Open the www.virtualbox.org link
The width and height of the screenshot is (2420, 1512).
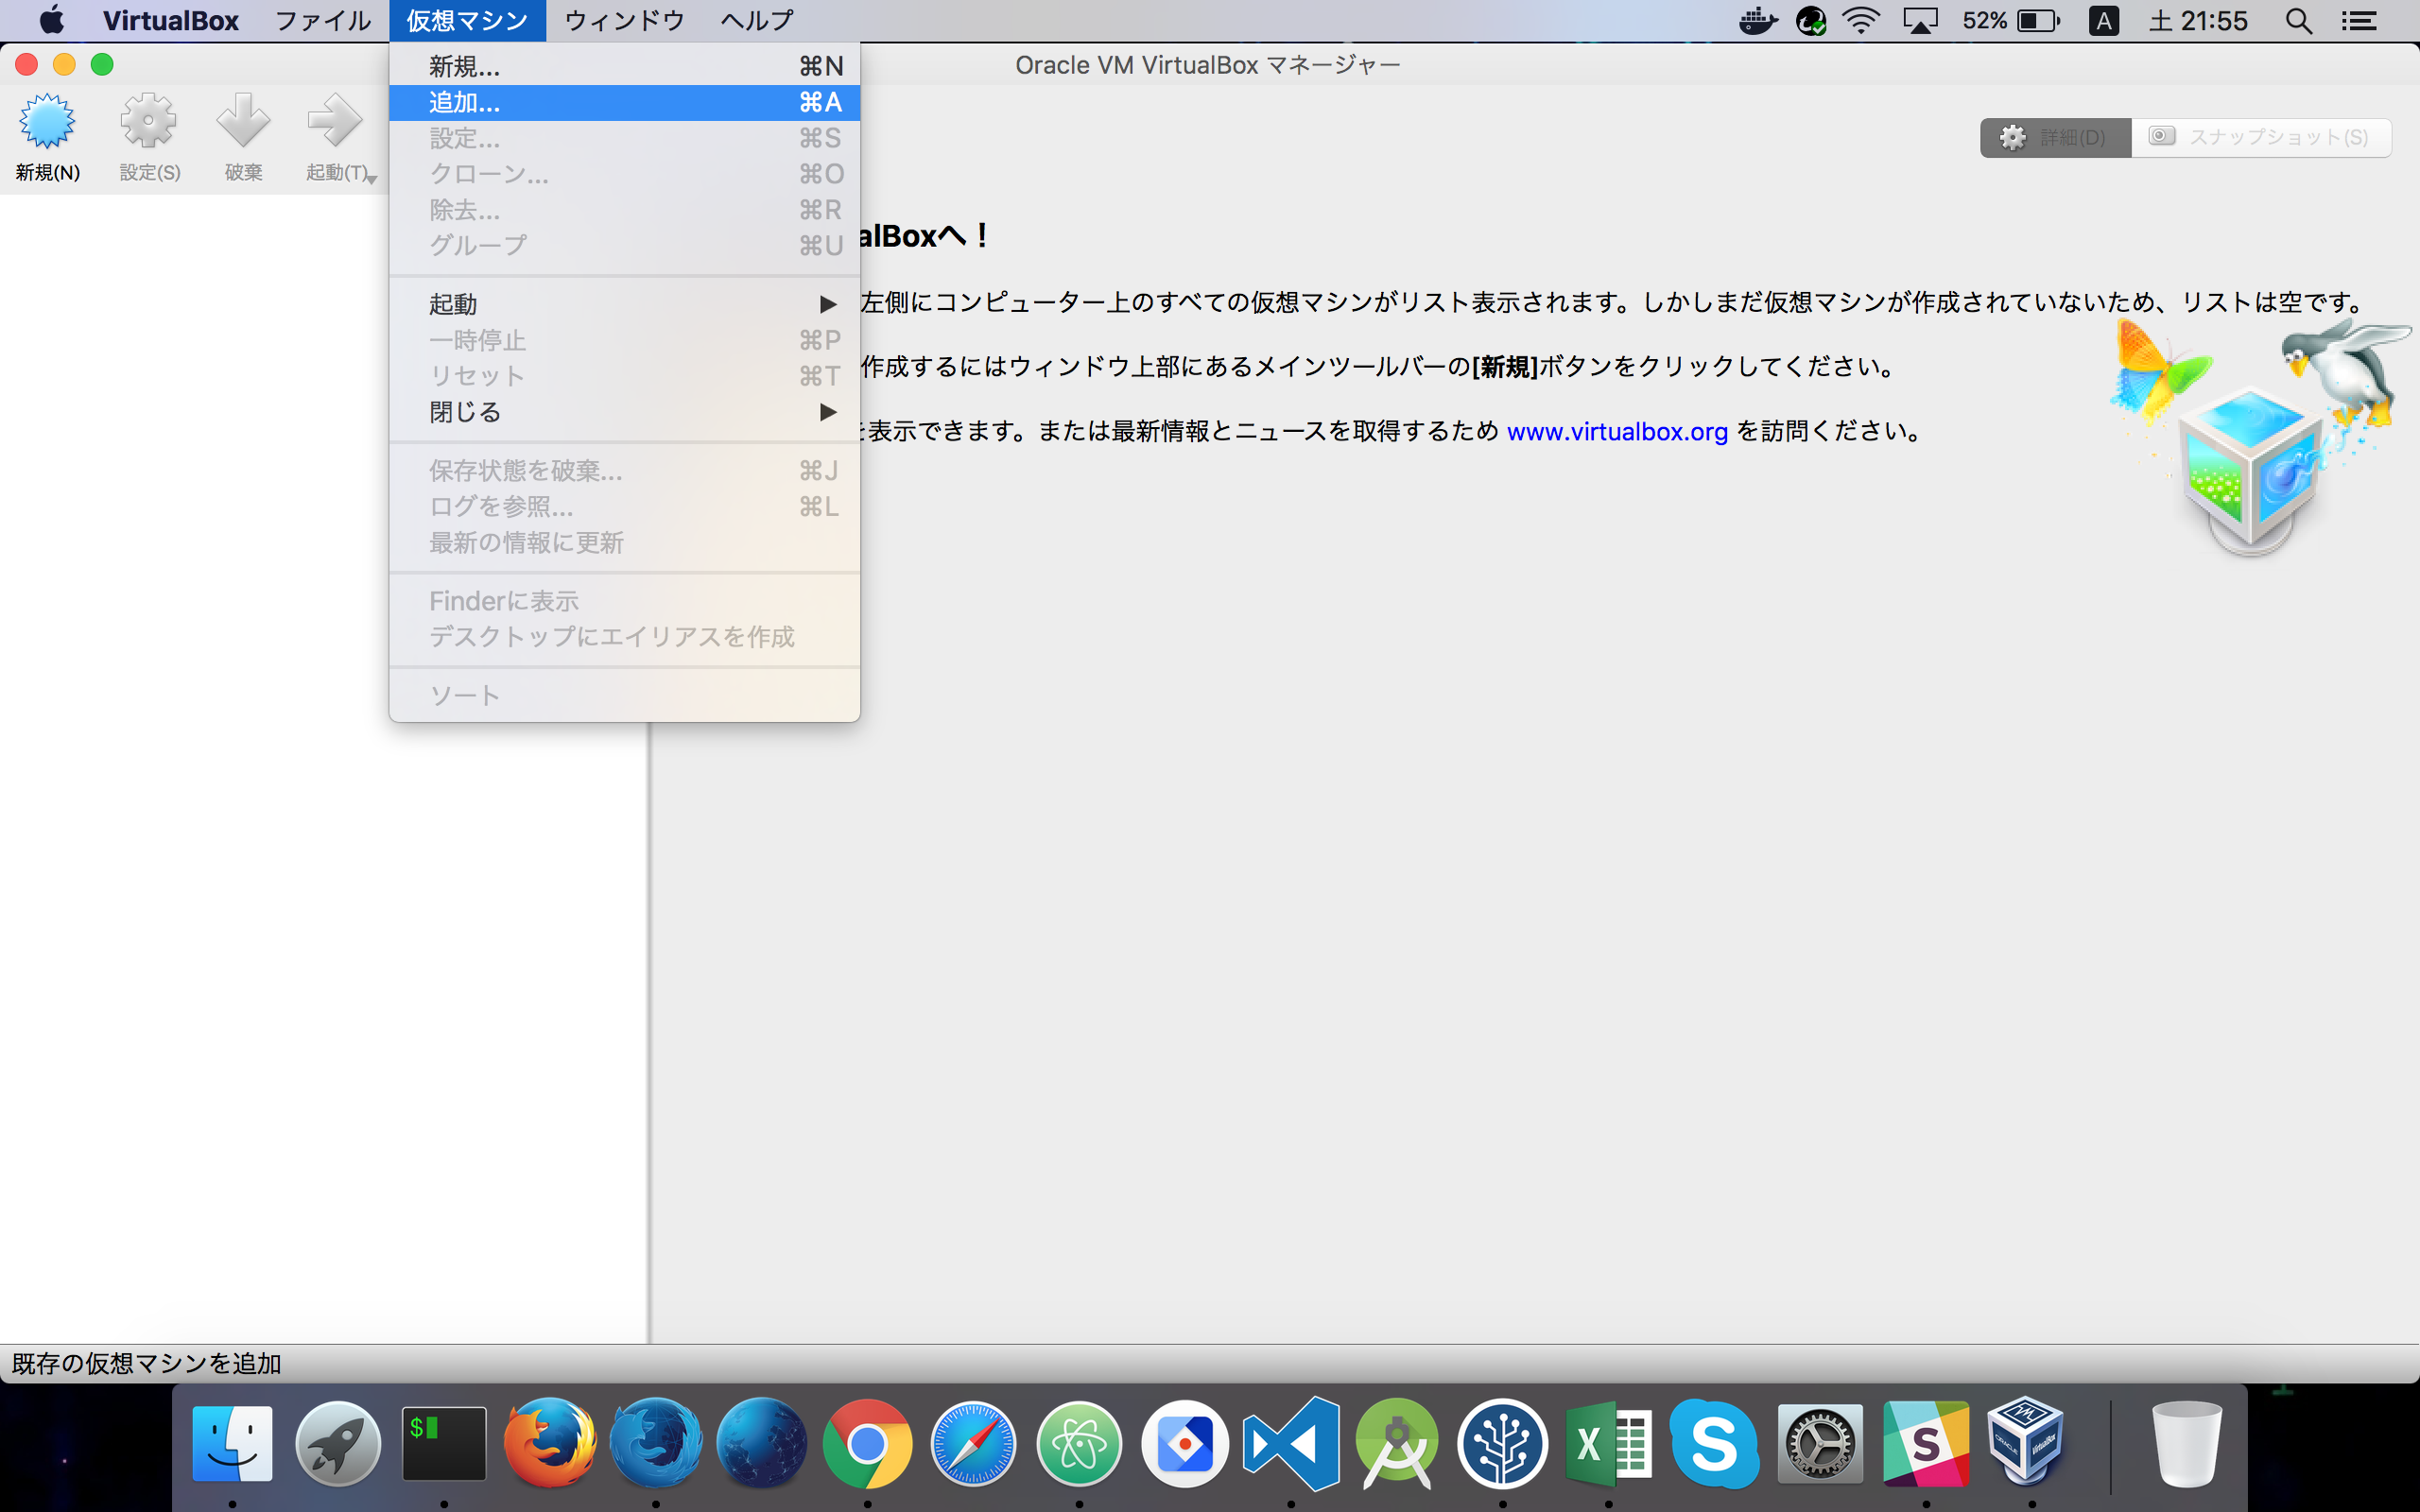pyautogui.click(x=1616, y=432)
